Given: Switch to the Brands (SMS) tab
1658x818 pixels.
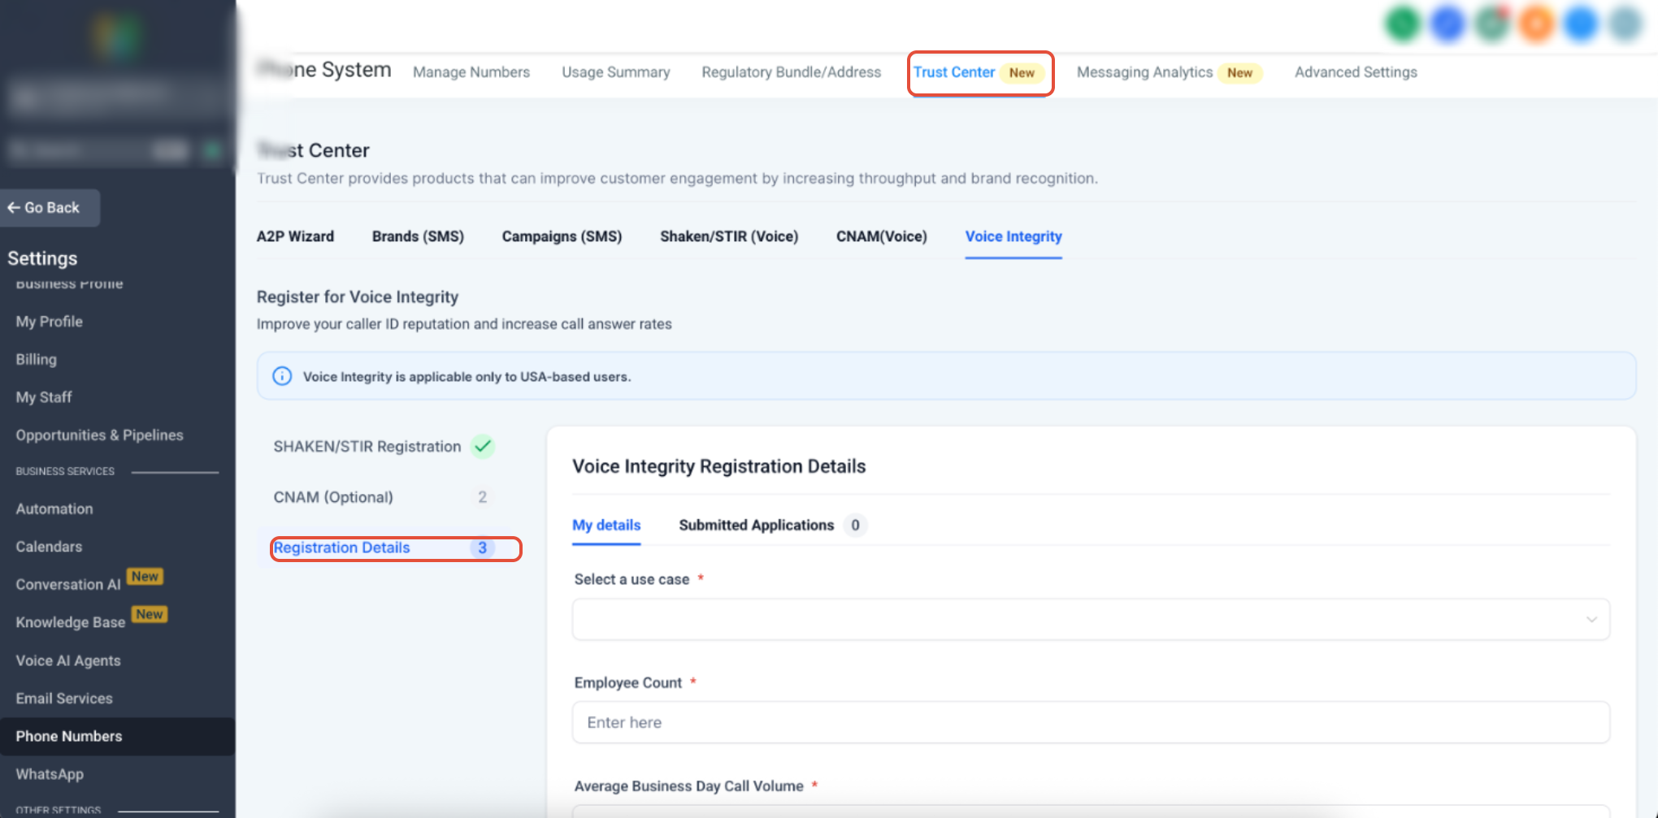Looking at the screenshot, I should point(418,236).
